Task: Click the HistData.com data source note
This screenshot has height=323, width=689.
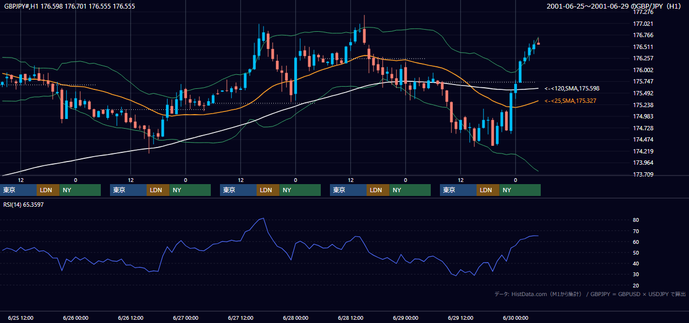Action: pyautogui.click(x=590, y=294)
